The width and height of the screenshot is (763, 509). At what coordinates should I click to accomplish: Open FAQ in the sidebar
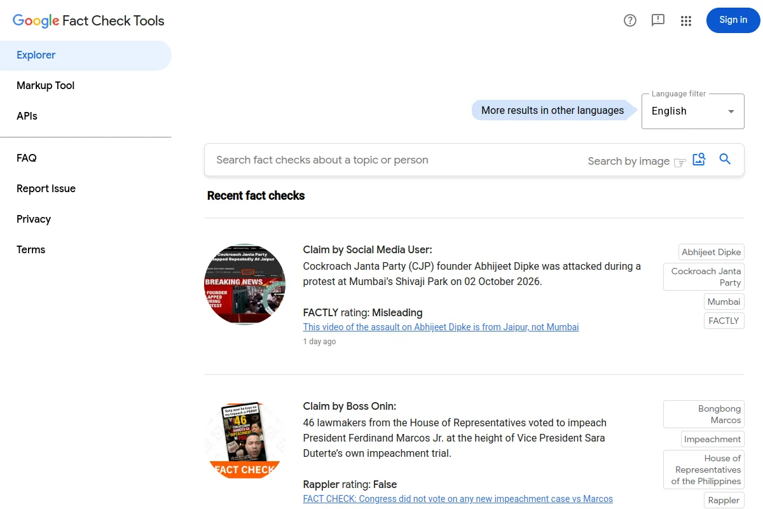86,158
